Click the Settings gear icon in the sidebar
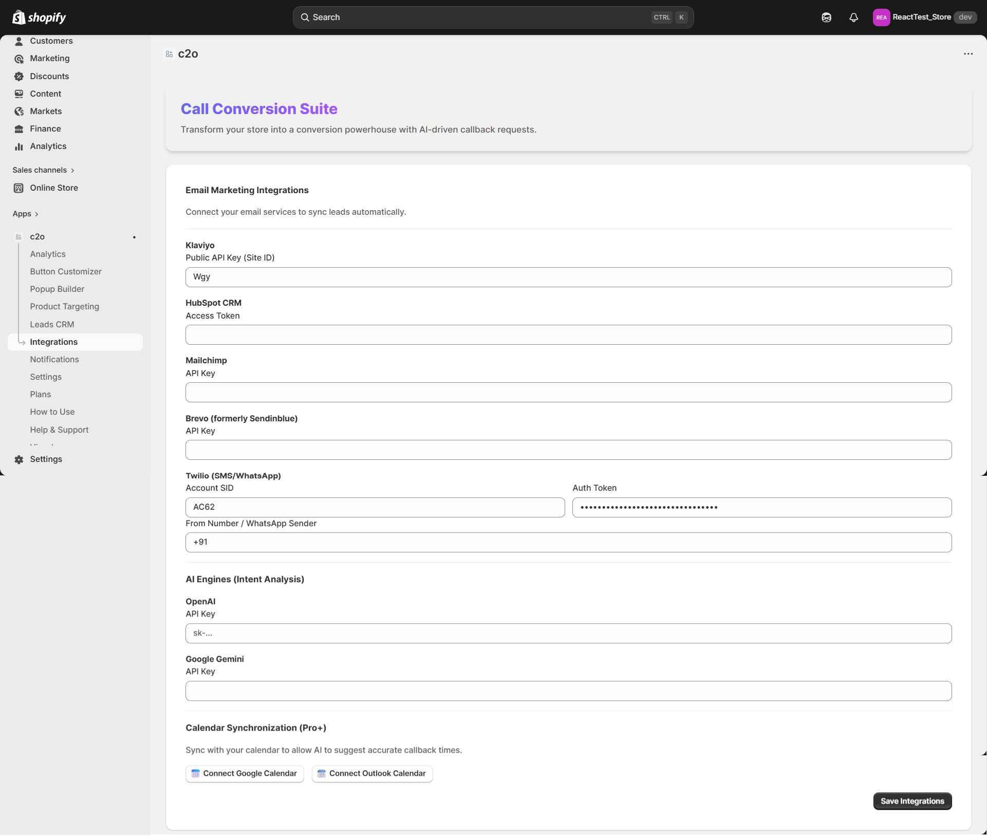Viewport: 987px width, 836px height. click(x=19, y=459)
